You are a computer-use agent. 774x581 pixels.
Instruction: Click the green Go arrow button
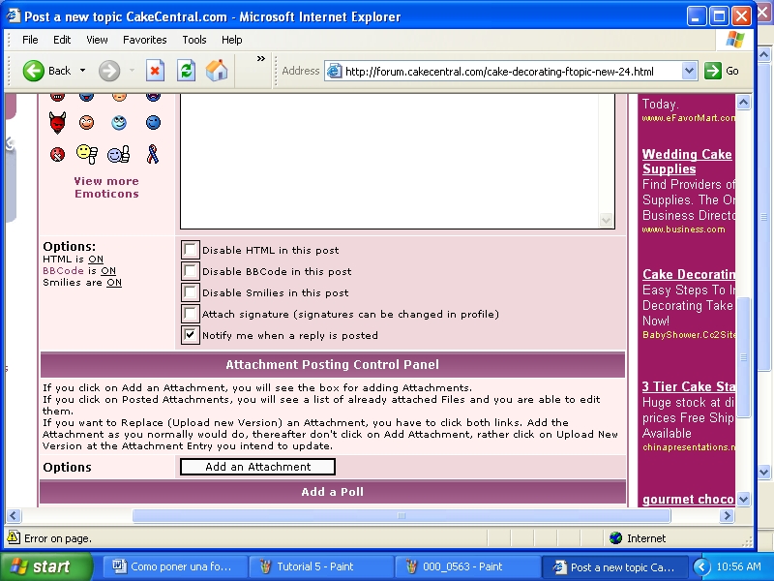pyautogui.click(x=713, y=71)
